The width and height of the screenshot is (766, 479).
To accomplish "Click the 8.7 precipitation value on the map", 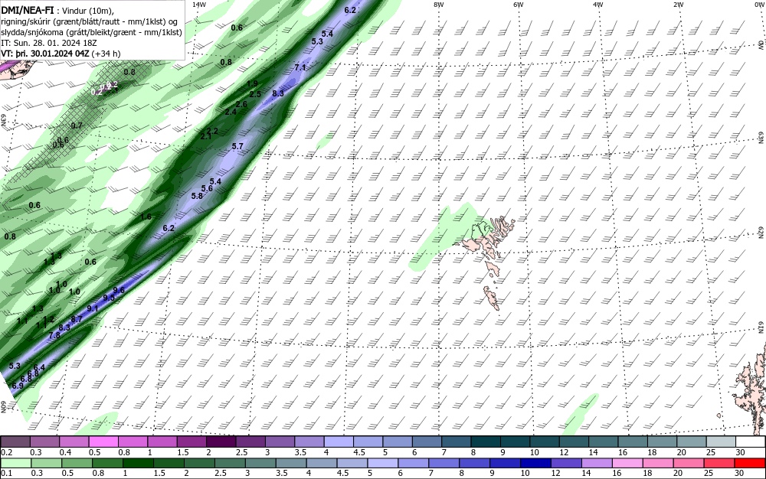I will 76,320.
